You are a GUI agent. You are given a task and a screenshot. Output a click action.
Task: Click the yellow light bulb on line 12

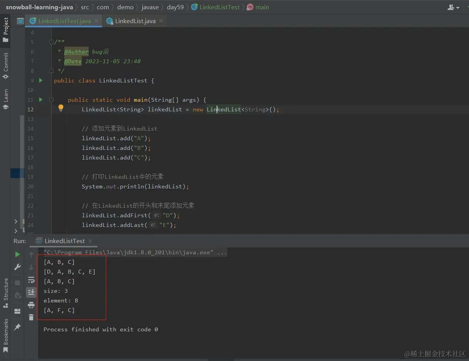[61, 108]
